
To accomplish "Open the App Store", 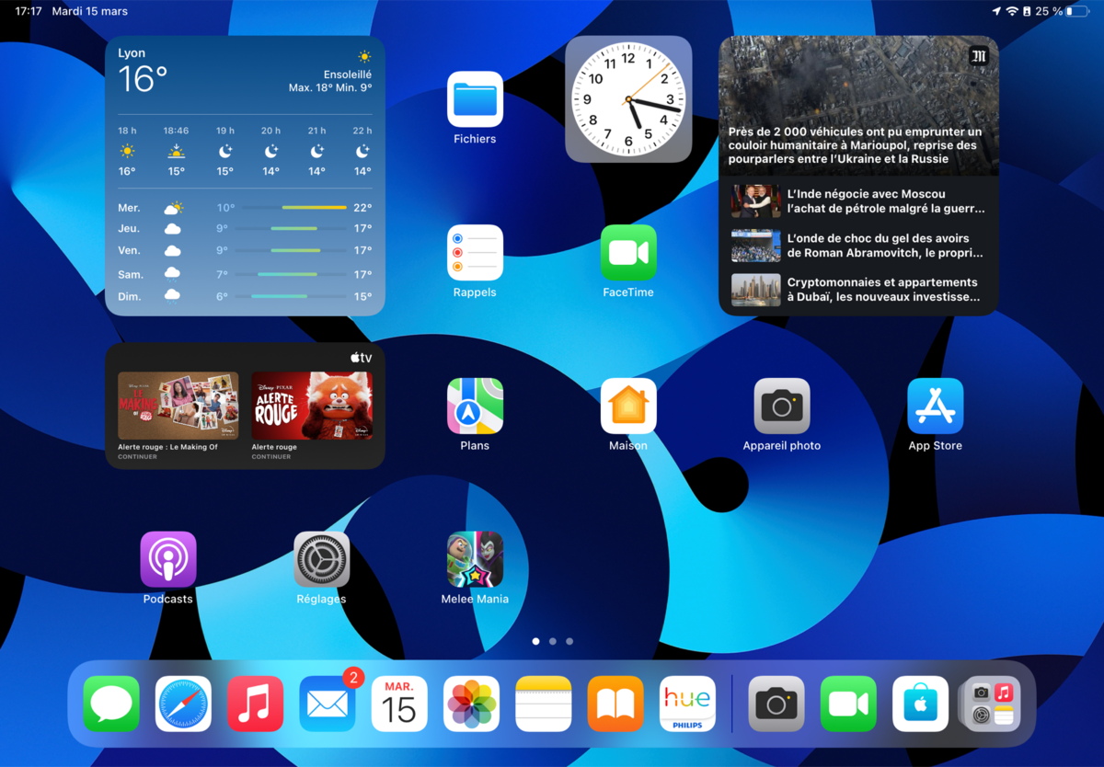I will pyautogui.click(x=936, y=406).
